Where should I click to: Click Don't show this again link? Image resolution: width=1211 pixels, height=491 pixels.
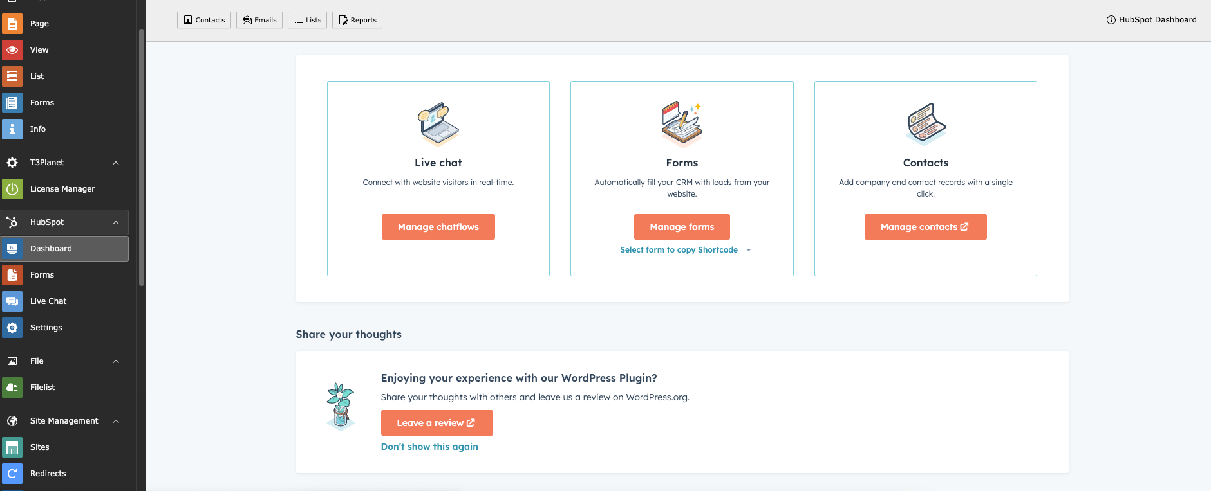[x=429, y=447]
